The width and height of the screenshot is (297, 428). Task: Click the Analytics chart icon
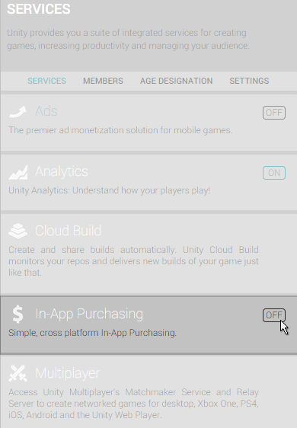(18, 172)
